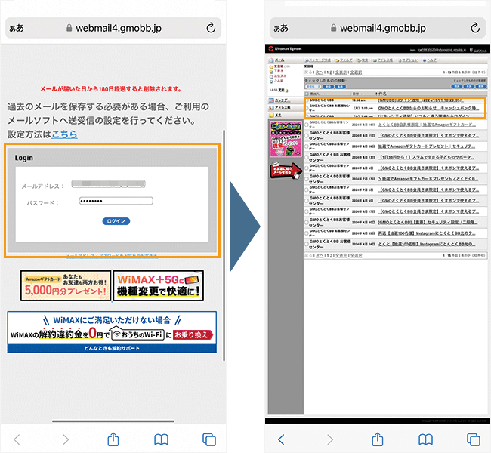This screenshot has width=491, height=453.
Task: Open the ごみ箱 trash folder
Action: click(279, 81)
